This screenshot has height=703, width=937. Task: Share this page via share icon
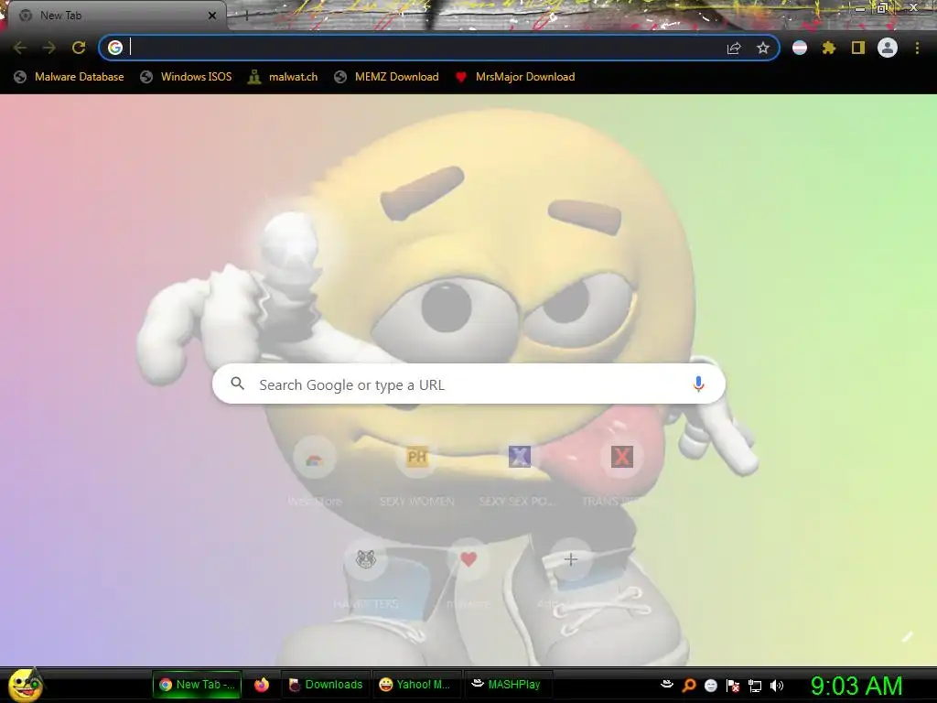pyautogui.click(x=734, y=48)
